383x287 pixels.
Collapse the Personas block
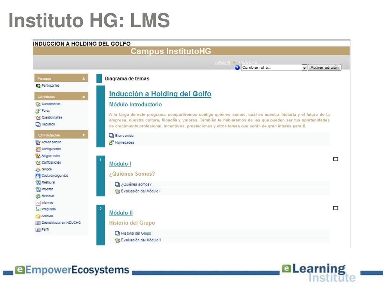point(84,78)
